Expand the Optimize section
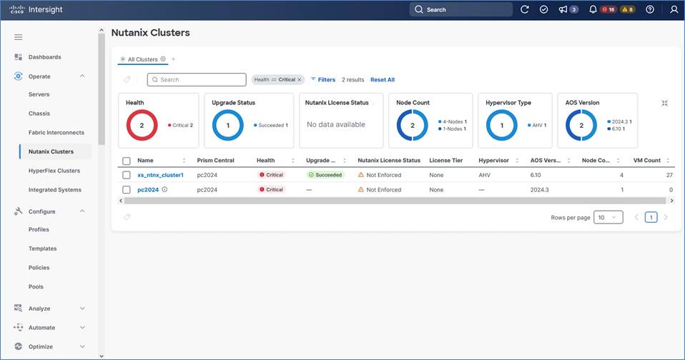The image size is (685, 360). 82,346
